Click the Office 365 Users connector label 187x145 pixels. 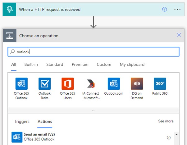click(x=67, y=96)
